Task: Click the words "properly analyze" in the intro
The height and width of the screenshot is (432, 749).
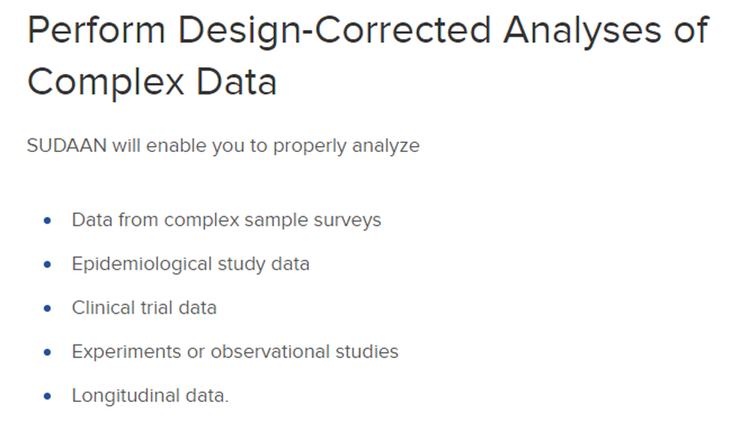Action: 346,146
